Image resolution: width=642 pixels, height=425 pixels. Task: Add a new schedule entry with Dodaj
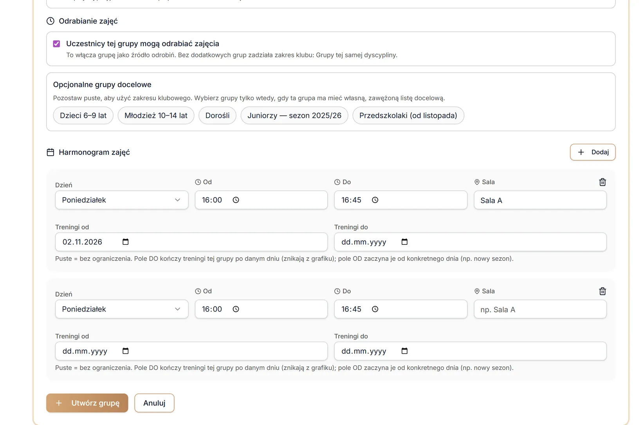coord(593,152)
